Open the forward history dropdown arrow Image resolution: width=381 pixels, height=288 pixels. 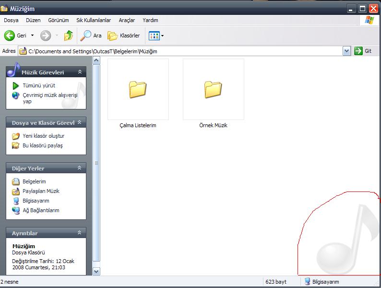pos(57,36)
